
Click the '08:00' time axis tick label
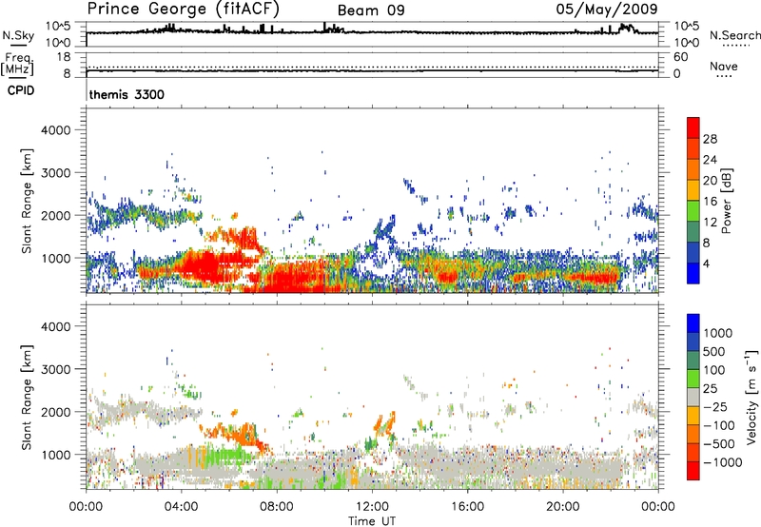tap(277, 507)
